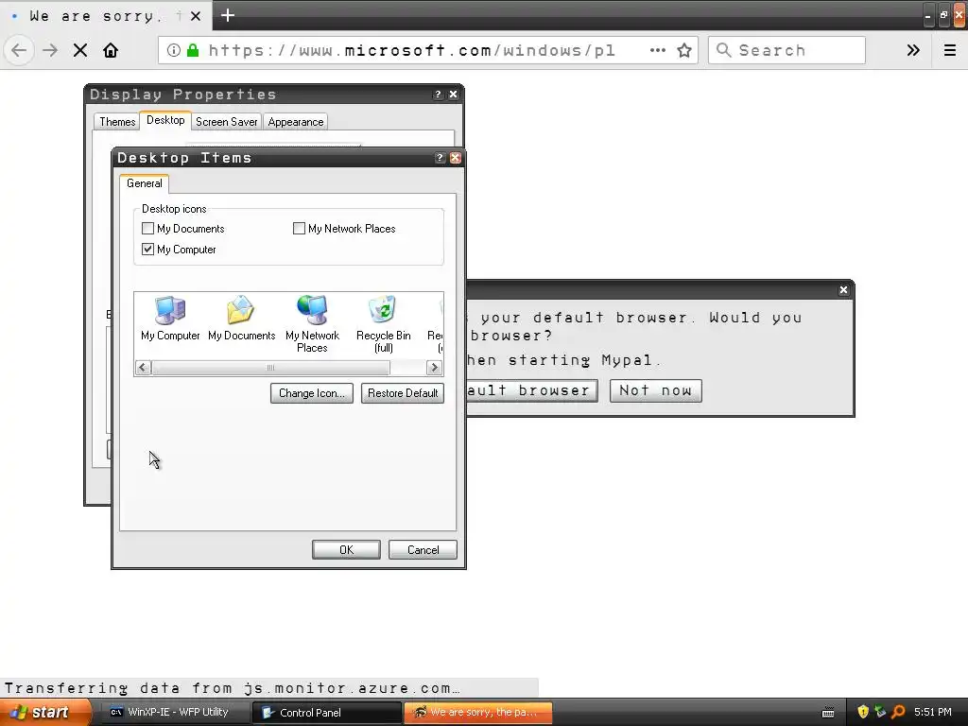Viewport: 968px width, 726px height.
Task: Click in the browser Search field
Action: coord(786,50)
